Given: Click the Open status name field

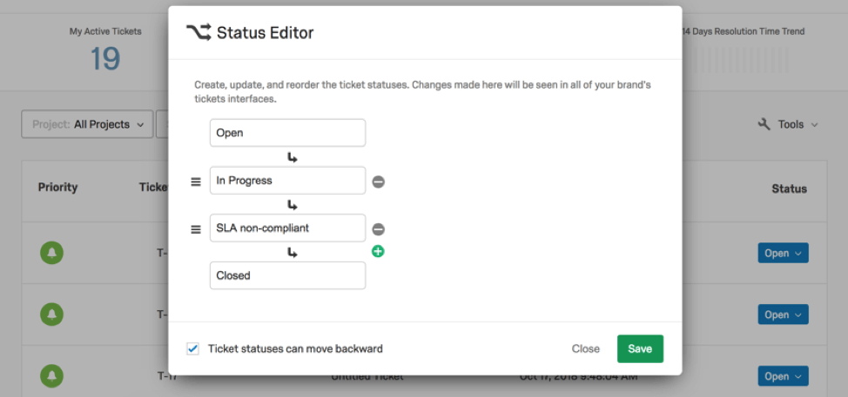Looking at the screenshot, I should click(287, 133).
